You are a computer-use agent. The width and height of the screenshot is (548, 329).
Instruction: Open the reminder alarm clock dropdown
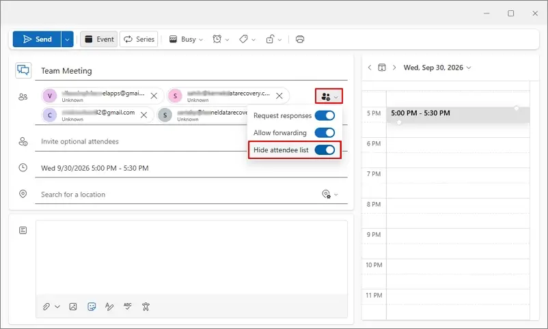pyautogui.click(x=221, y=39)
